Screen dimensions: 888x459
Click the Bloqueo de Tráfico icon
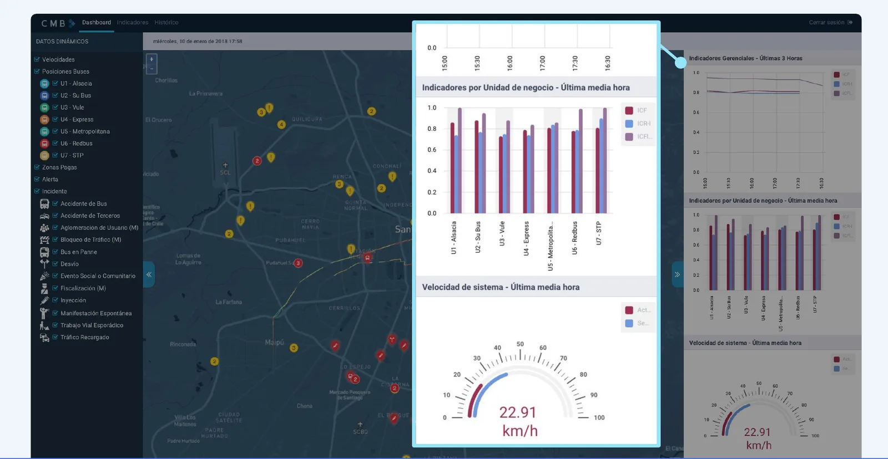pyautogui.click(x=44, y=240)
